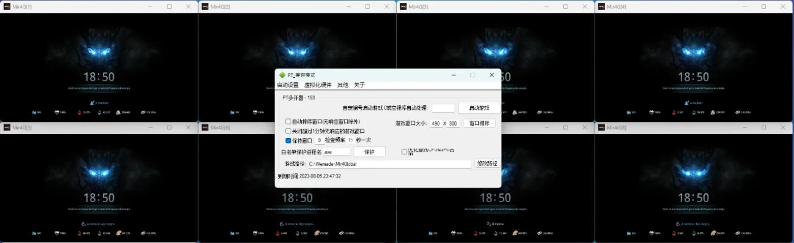The width and height of the screenshot is (794, 243).
Task: Click the pickaxe mining icon in Mir4G[8]
Action: 678,224
